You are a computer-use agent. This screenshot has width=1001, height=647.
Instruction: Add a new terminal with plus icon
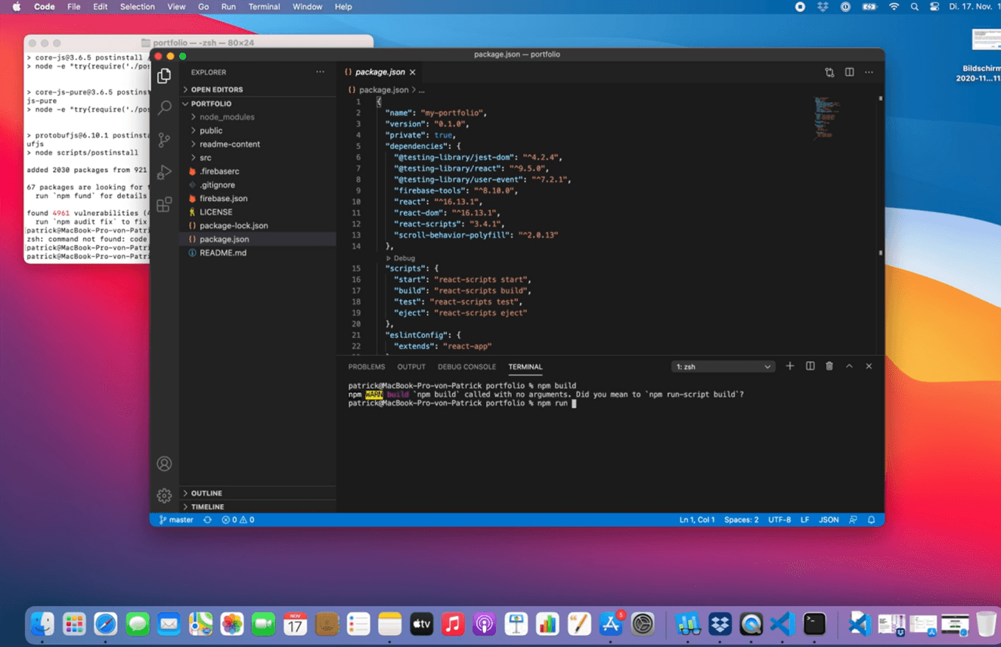[x=790, y=367]
